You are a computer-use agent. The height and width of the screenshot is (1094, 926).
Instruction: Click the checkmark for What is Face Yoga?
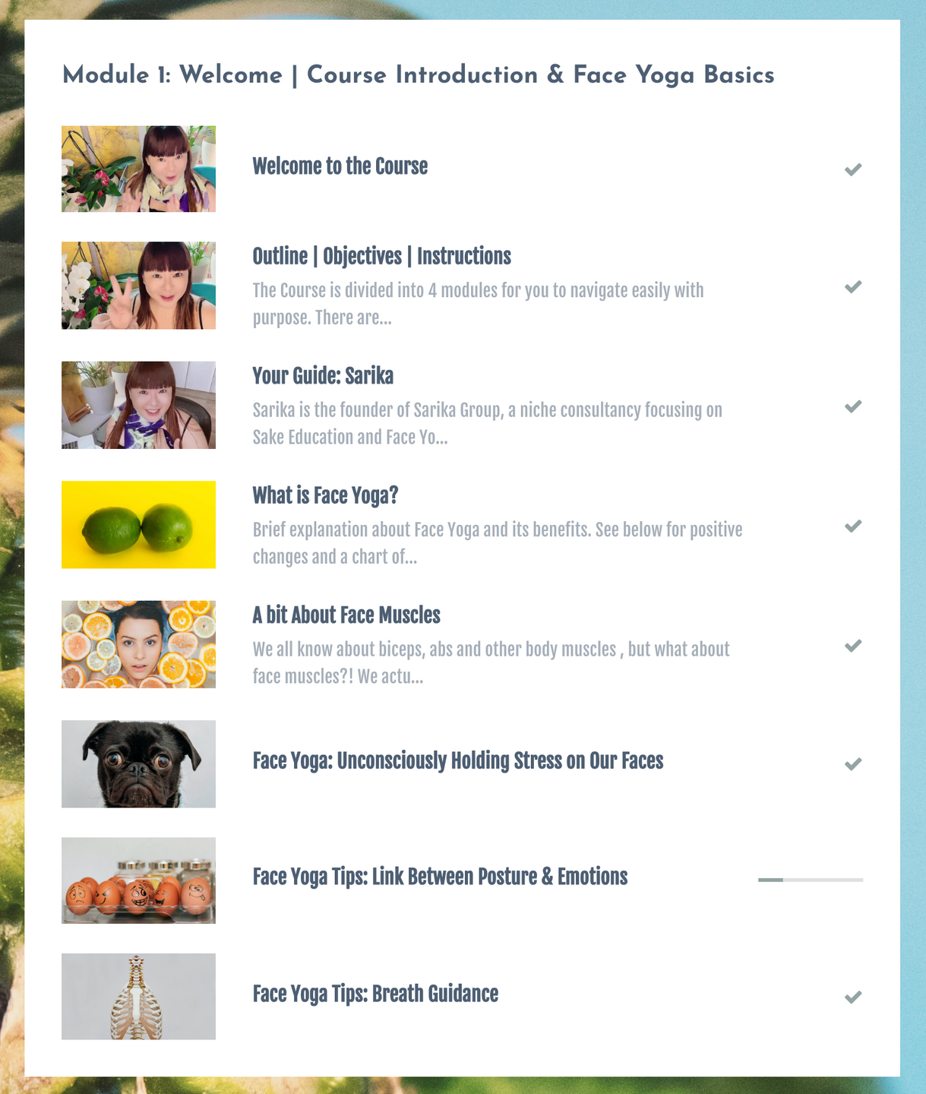click(x=853, y=526)
